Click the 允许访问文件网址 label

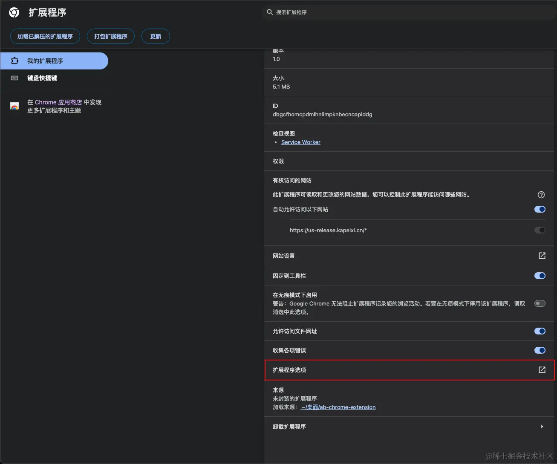[295, 331]
